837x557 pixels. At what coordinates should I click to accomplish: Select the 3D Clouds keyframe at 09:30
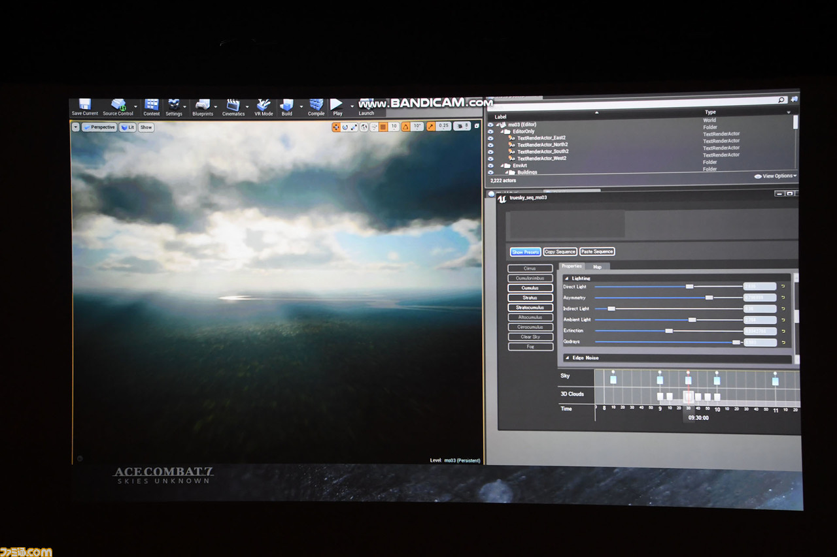pos(688,396)
